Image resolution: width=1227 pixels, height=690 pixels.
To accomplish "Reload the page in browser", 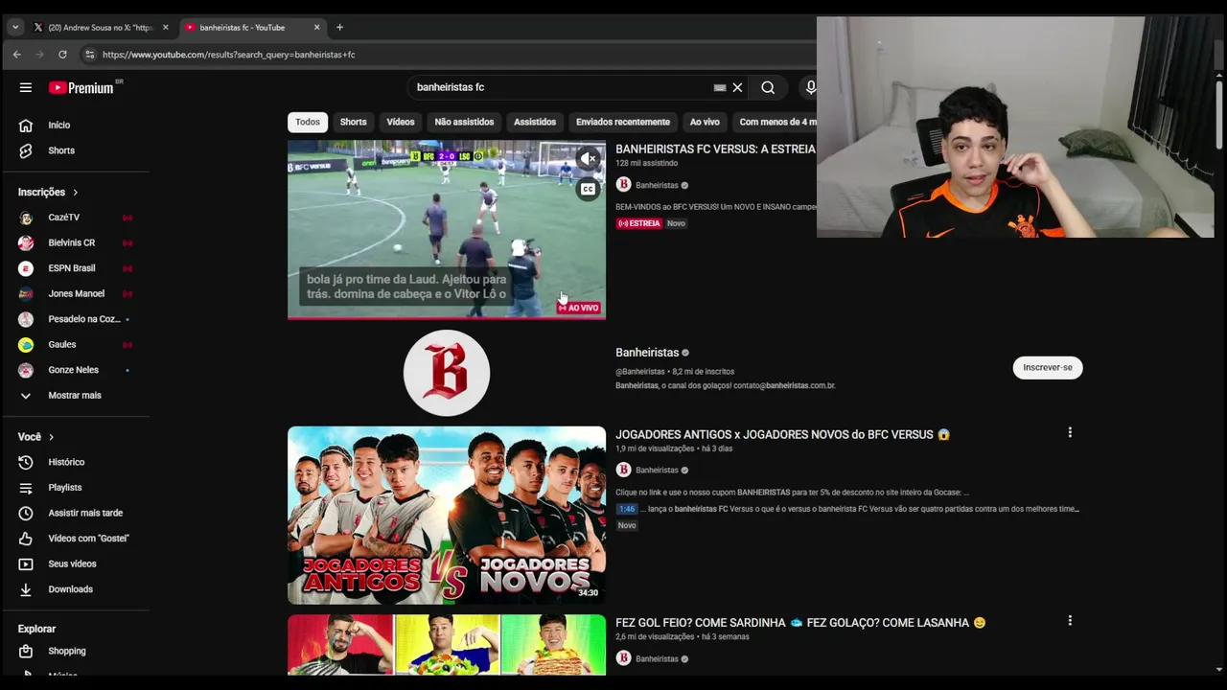I will pyautogui.click(x=62, y=55).
